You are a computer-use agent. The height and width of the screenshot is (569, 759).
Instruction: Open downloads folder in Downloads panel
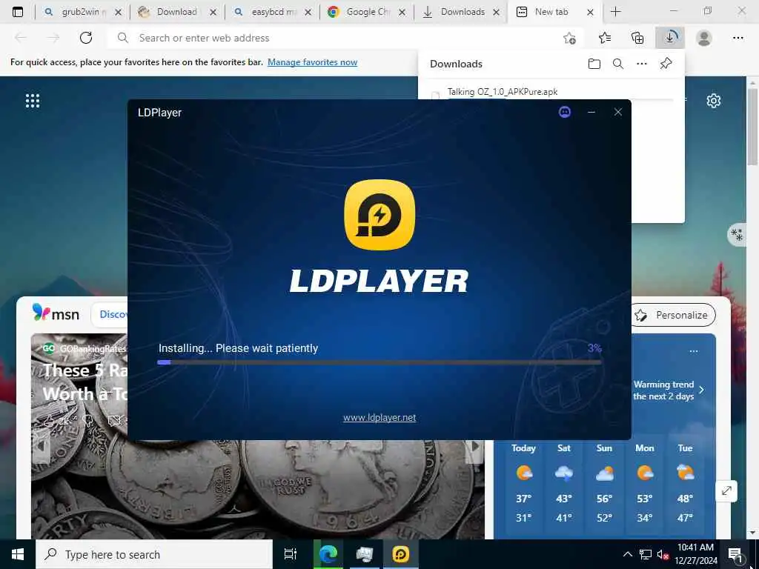[594, 64]
